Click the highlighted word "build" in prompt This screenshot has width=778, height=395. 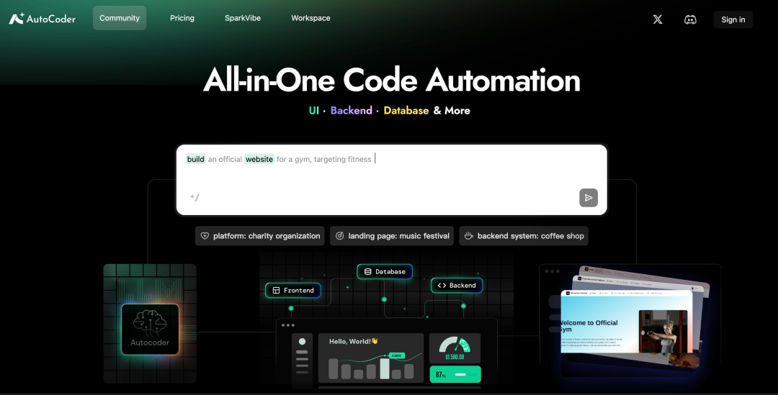pos(195,159)
